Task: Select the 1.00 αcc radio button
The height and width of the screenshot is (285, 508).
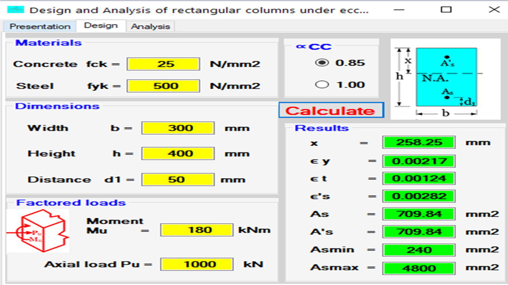Action: (x=322, y=85)
